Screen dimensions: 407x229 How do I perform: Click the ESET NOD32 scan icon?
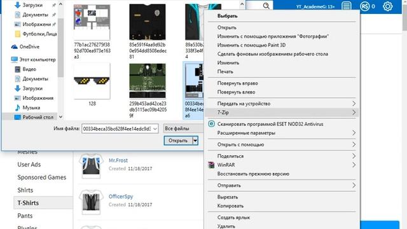[212, 124]
